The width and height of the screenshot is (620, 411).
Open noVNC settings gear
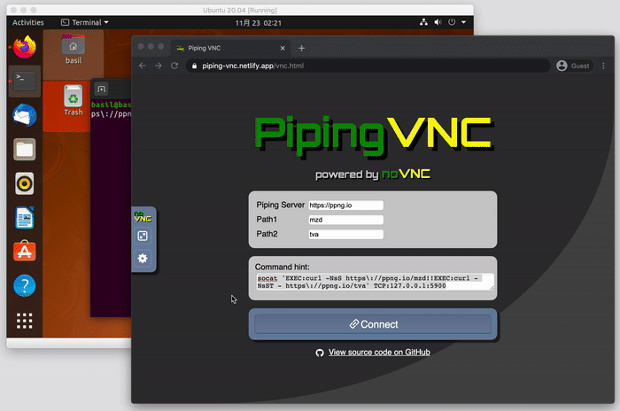pos(143,259)
